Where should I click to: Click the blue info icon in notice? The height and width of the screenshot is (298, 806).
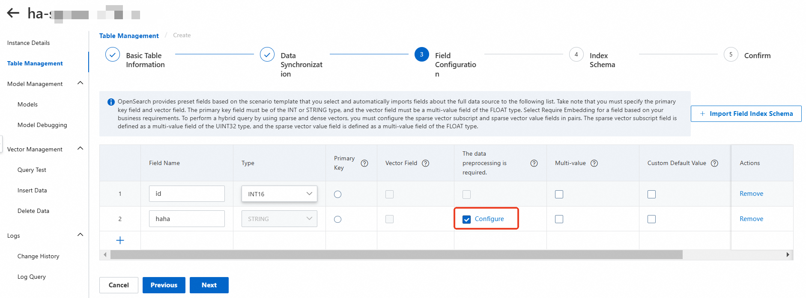tap(111, 102)
